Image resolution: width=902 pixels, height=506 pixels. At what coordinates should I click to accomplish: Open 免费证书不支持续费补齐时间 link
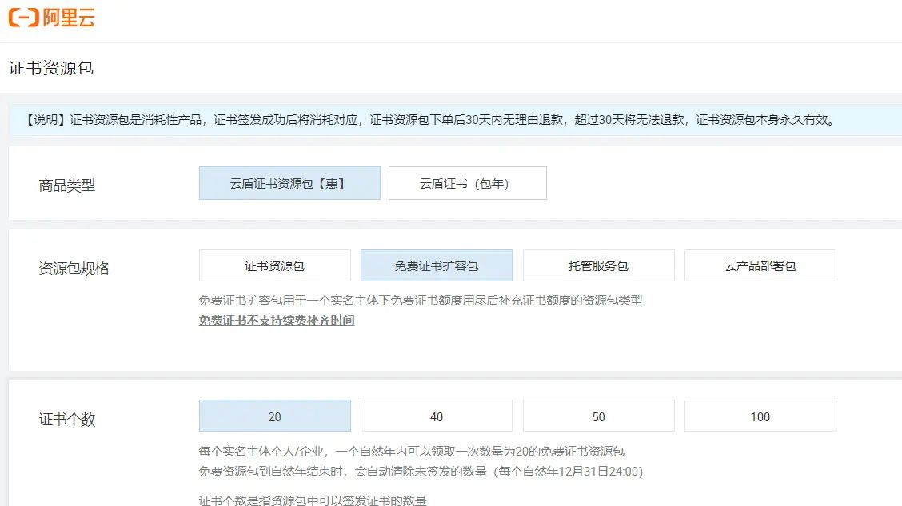[277, 321]
